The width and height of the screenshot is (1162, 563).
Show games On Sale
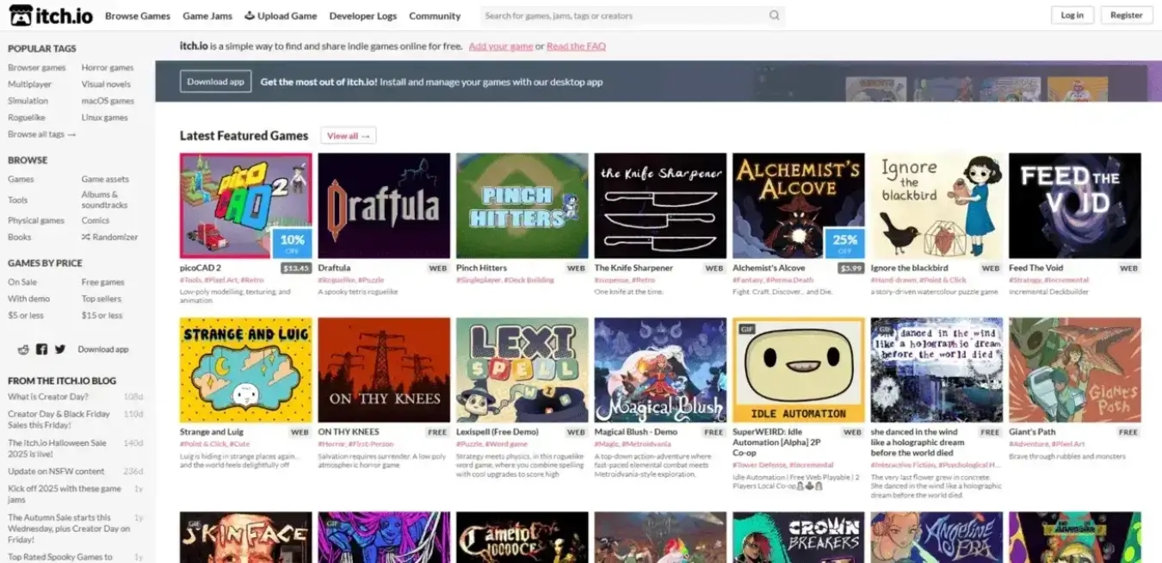pyautogui.click(x=22, y=282)
